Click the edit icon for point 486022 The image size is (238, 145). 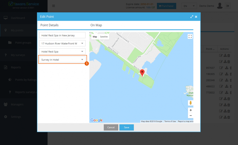tap(221, 86)
